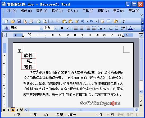Click the table move handle icon
The height and width of the screenshot is (118, 145).
(19, 51)
